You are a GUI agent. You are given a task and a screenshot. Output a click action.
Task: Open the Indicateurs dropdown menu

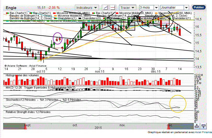pyautogui.click(x=87, y=8)
